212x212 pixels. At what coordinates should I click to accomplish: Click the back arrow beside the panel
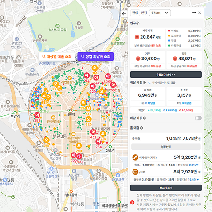124,14
